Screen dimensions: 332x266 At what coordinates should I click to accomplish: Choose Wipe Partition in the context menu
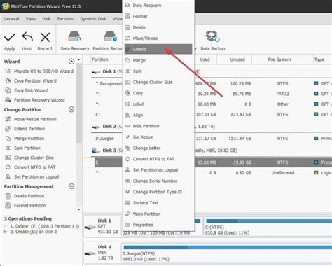tap(158, 213)
